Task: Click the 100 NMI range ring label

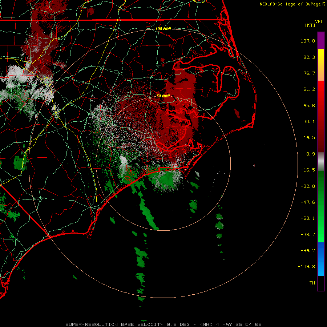Action: tap(163, 29)
